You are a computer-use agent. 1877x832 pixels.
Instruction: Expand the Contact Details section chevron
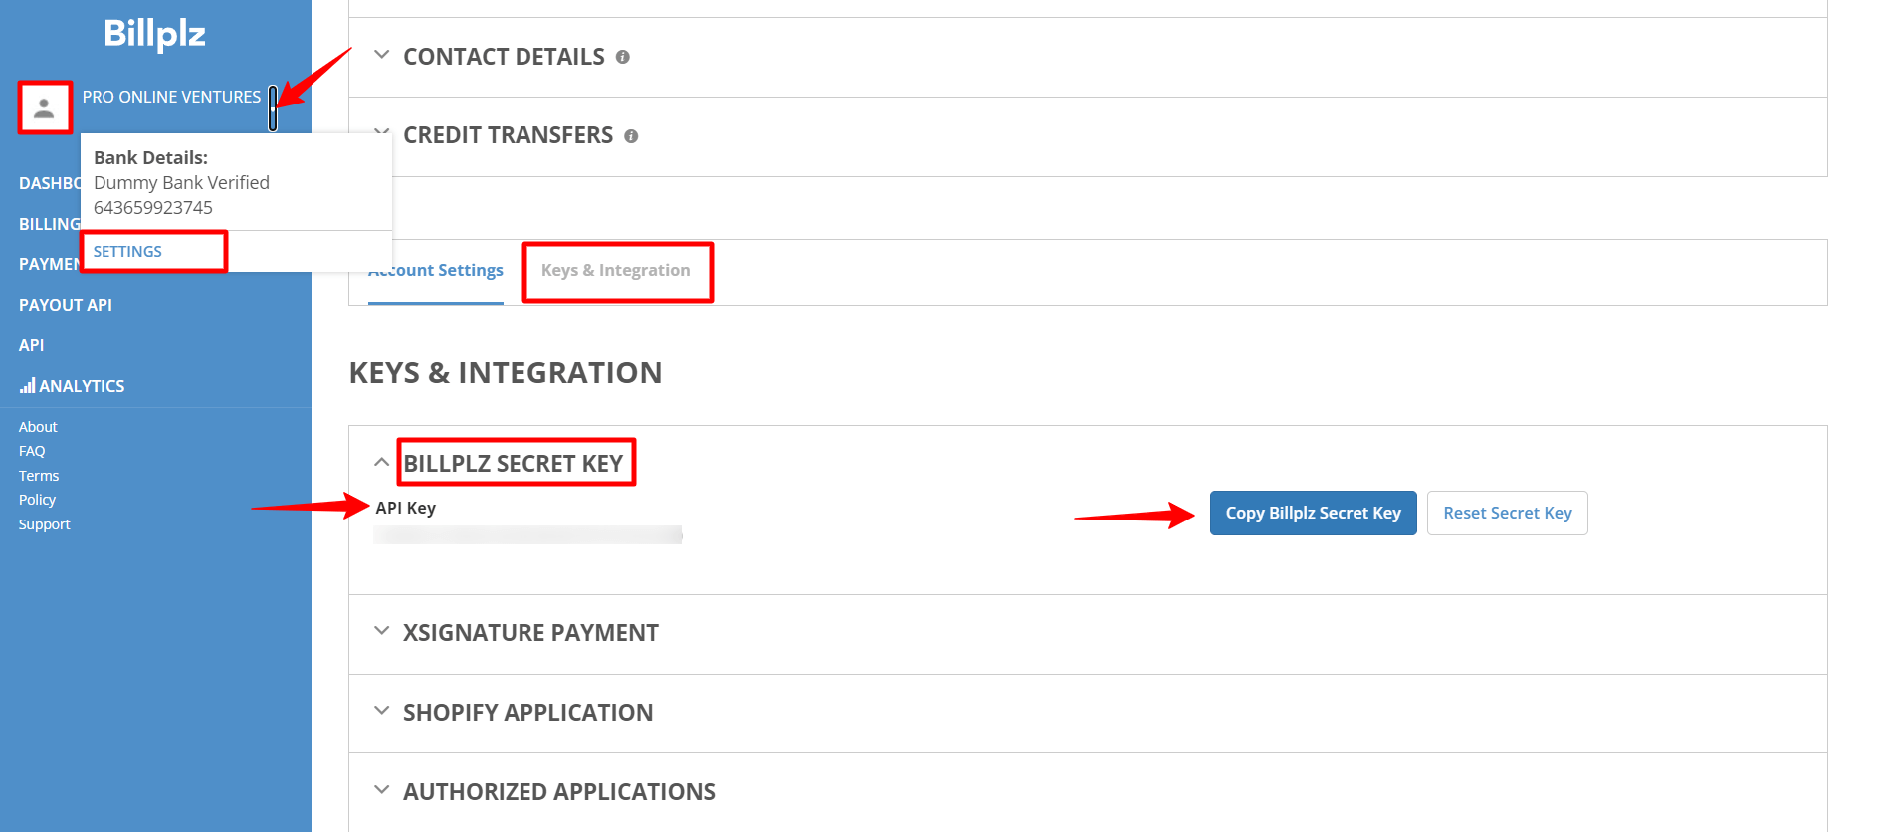pos(381,55)
